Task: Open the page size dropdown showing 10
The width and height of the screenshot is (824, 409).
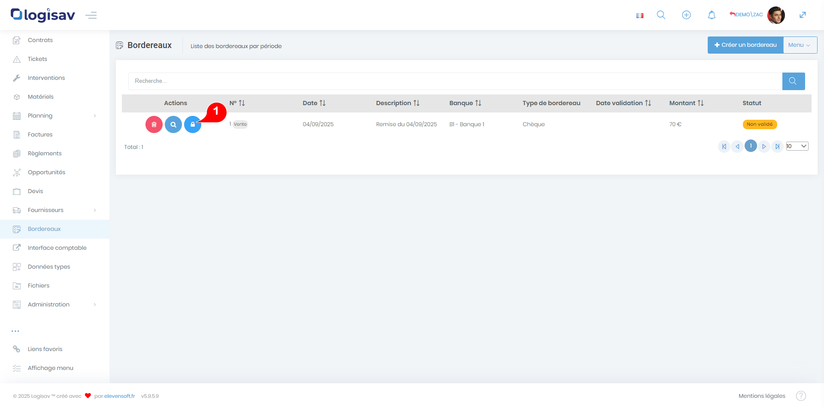Action: point(797,146)
